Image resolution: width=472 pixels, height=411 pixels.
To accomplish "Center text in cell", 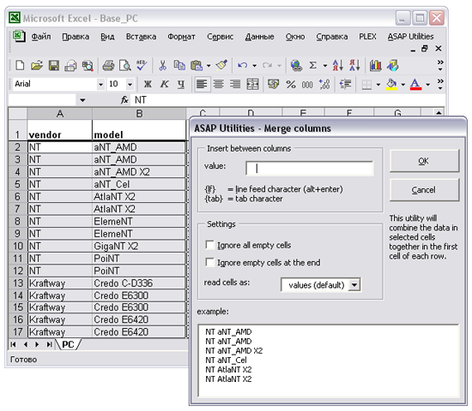I will (x=218, y=84).
